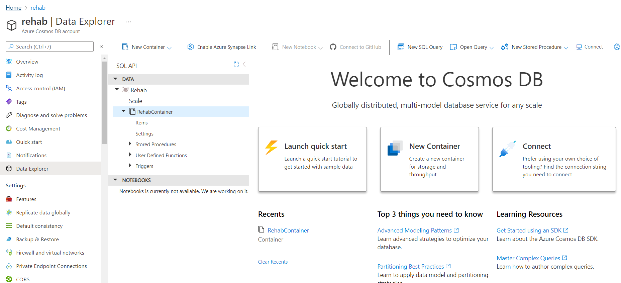The image size is (621, 283).
Task: Click the Open Query icon
Action: (x=453, y=47)
